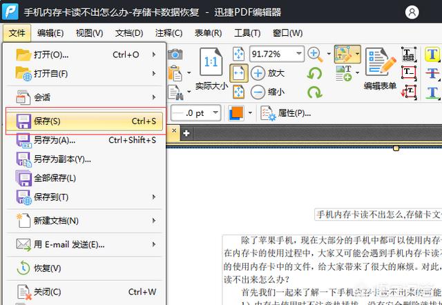Close the document tab with X
442x305 pixels.
tap(174, 130)
